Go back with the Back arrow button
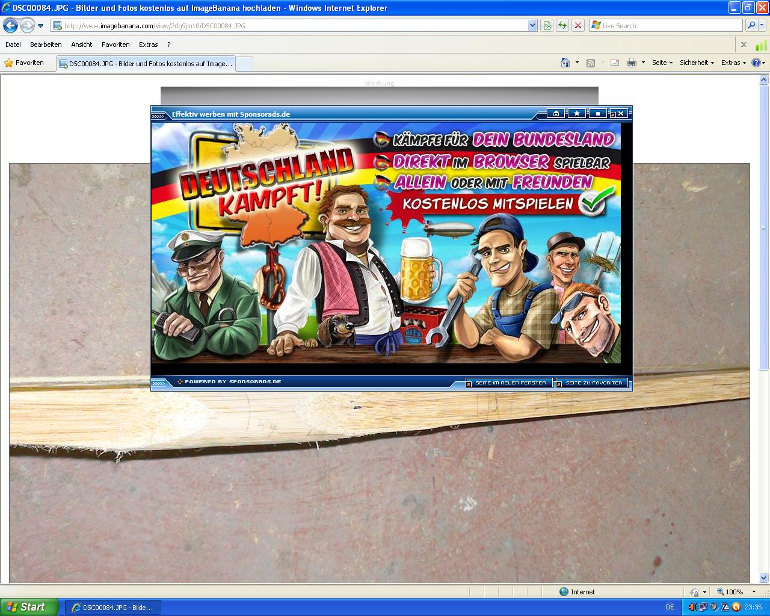 click(10, 25)
